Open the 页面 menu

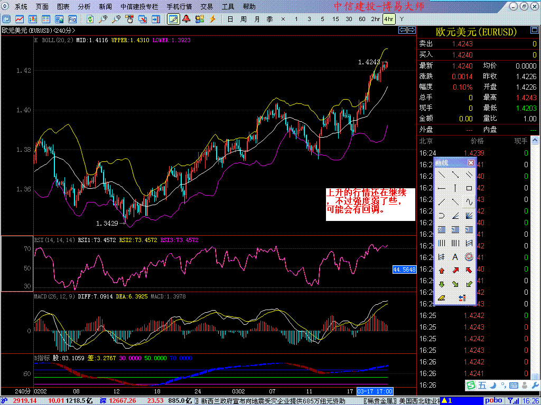pyautogui.click(x=42, y=6)
